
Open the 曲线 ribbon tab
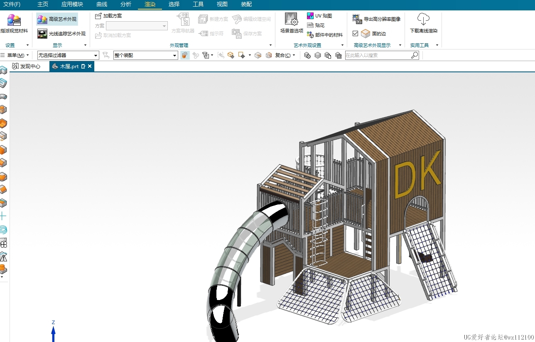point(102,4)
